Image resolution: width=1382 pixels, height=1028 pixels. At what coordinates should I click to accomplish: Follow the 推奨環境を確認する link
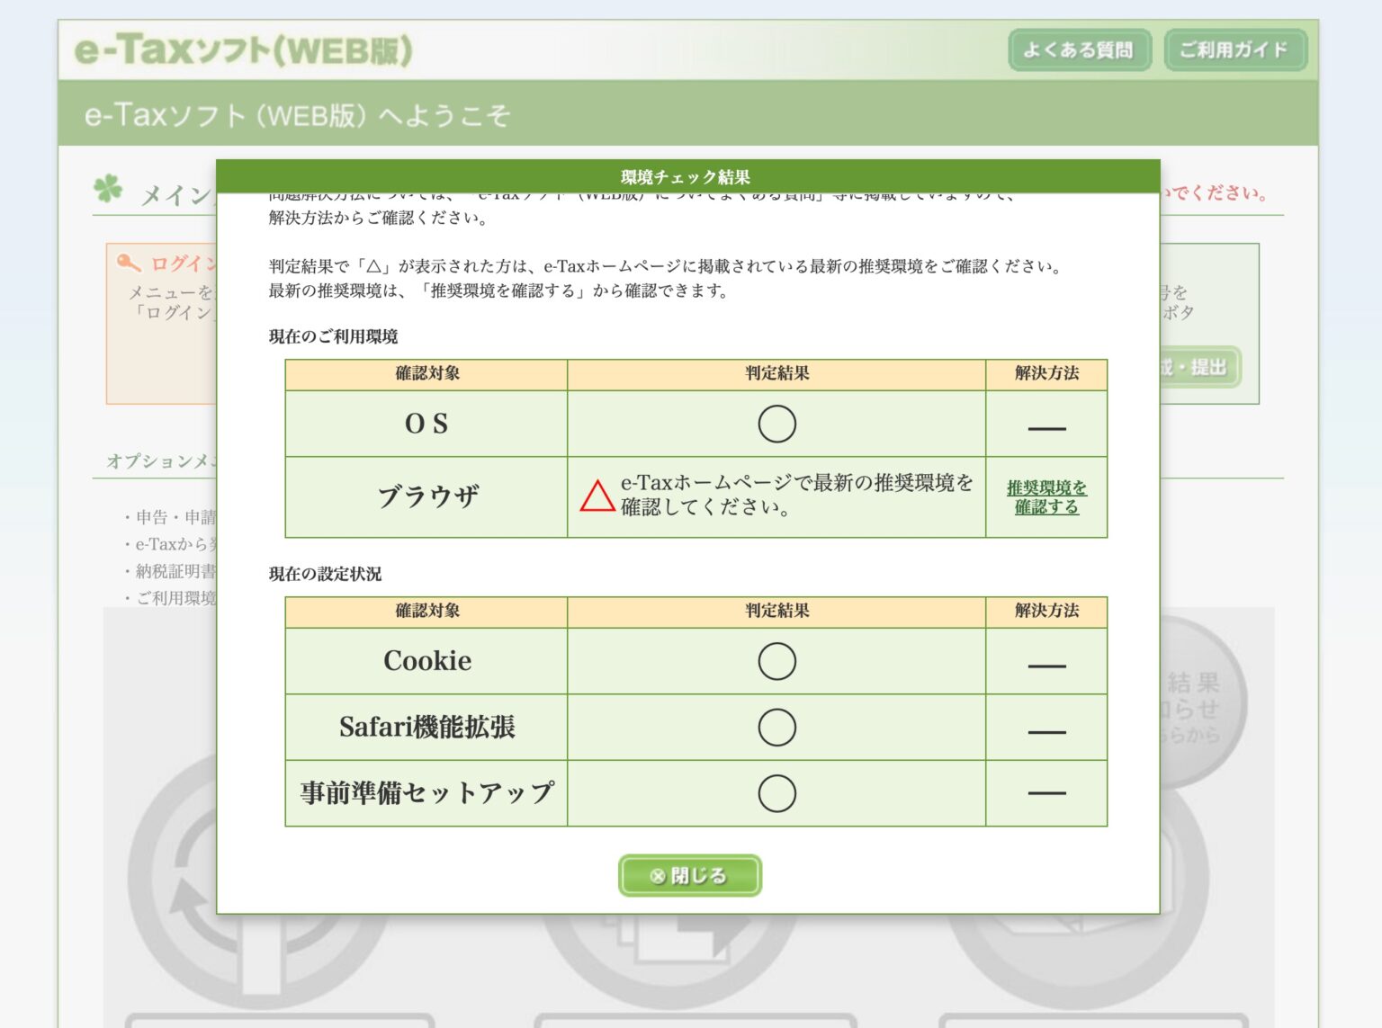pos(1046,496)
